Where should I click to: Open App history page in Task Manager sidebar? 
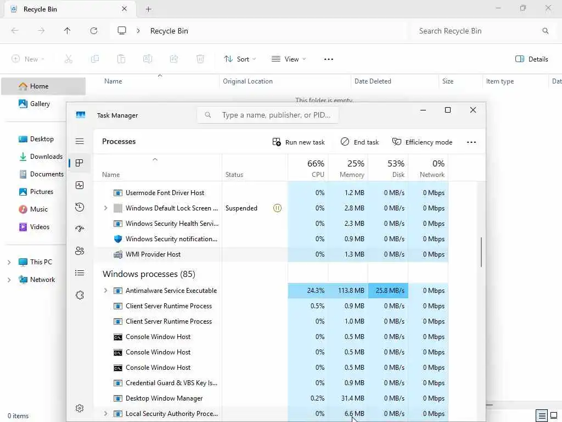80,207
